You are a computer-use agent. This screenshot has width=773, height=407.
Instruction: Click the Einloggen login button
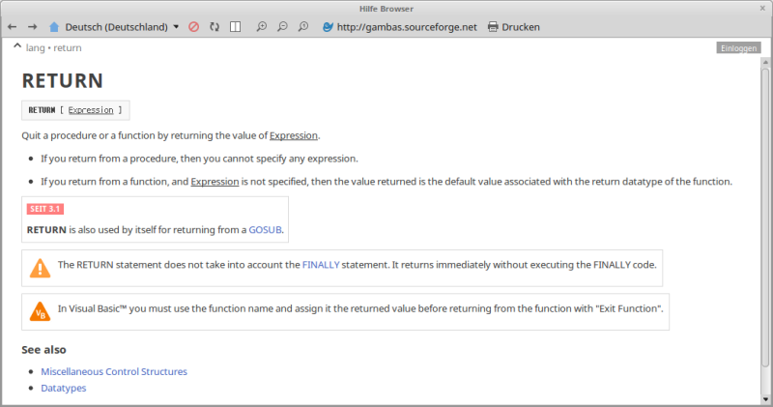tap(739, 48)
